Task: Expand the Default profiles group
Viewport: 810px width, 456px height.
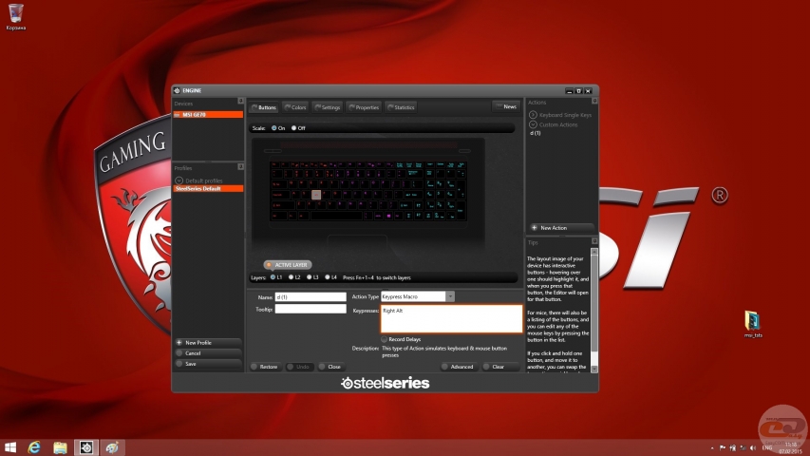Action: [179, 180]
